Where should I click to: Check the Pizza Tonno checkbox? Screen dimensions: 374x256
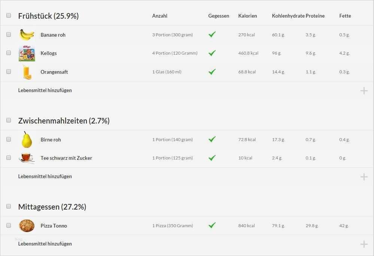9,225
